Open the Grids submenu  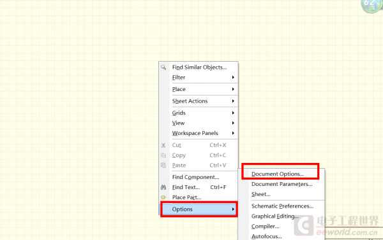coord(199,113)
